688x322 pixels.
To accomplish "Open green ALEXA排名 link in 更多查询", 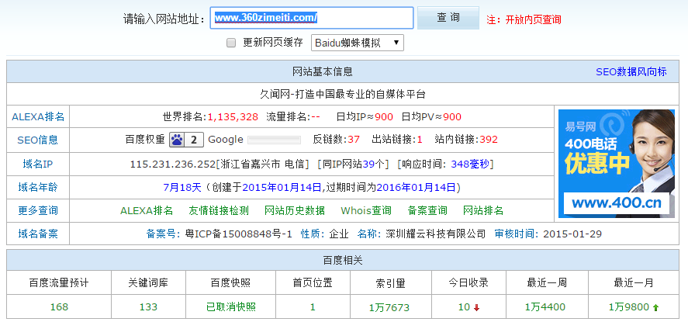I will tap(147, 210).
